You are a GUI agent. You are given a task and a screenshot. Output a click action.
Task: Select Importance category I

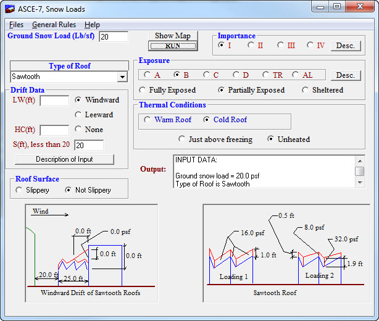(x=221, y=45)
